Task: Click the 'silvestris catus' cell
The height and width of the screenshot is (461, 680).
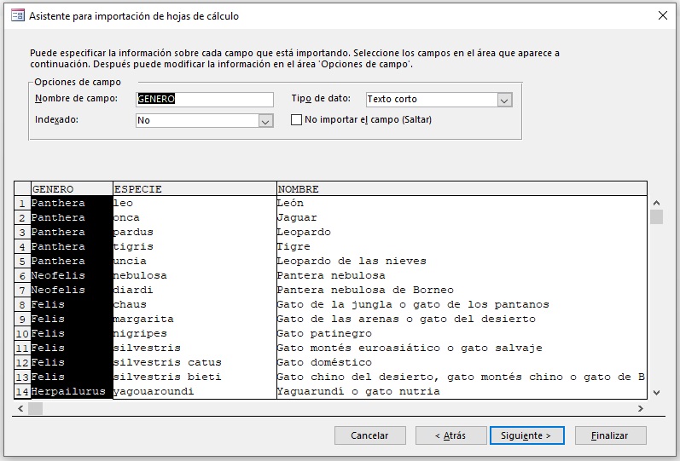Action: (195, 362)
